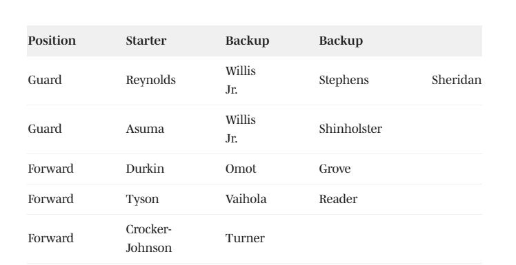Click the Starter column header
The image size is (516, 265).
pyautogui.click(x=146, y=41)
